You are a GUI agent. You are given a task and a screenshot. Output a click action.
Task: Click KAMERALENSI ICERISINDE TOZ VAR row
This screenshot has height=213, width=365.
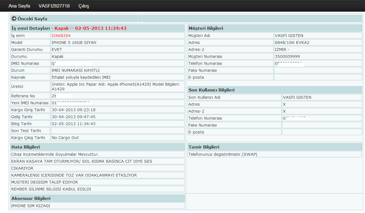point(97,175)
